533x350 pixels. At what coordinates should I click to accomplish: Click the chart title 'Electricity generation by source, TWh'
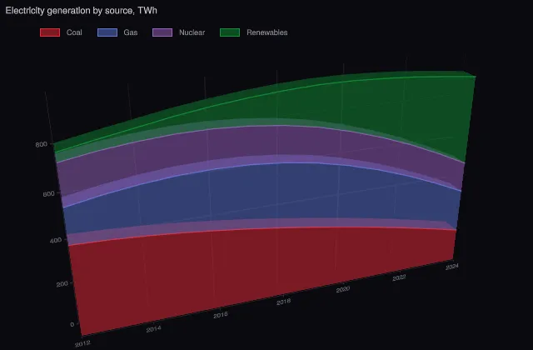click(x=82, y=11)
